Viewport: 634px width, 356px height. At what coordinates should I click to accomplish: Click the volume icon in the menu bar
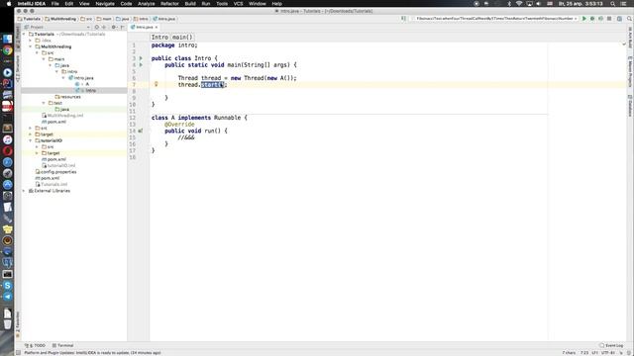tap(538, 4)
